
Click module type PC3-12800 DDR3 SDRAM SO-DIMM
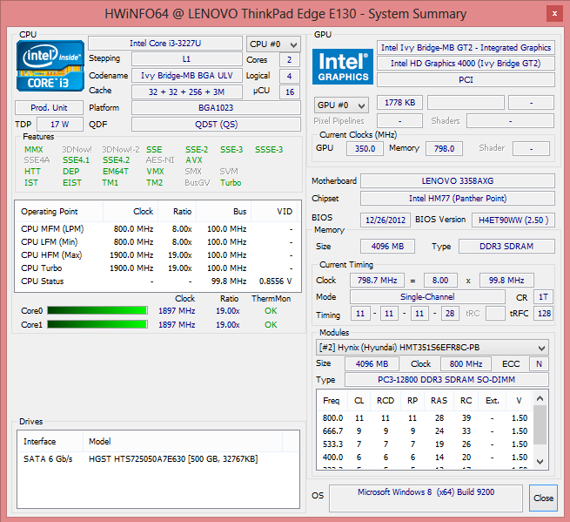coord(446,380)
